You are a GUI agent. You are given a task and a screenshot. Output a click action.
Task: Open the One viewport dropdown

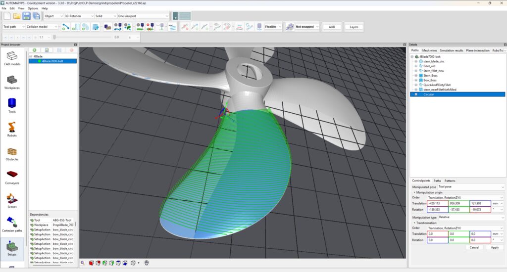click(x=143, y=16)
